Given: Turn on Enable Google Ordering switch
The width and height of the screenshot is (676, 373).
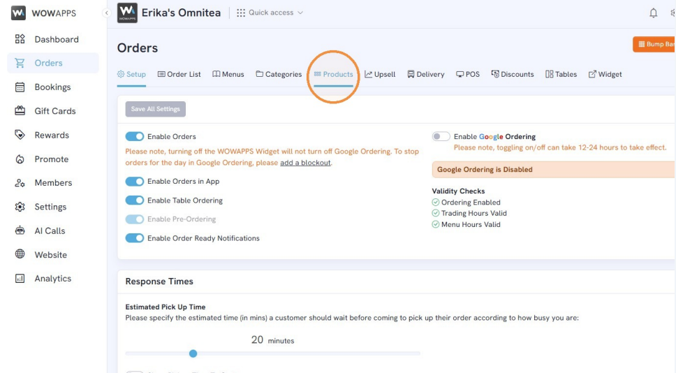Looking at the screenshot, I should [441, 137].
